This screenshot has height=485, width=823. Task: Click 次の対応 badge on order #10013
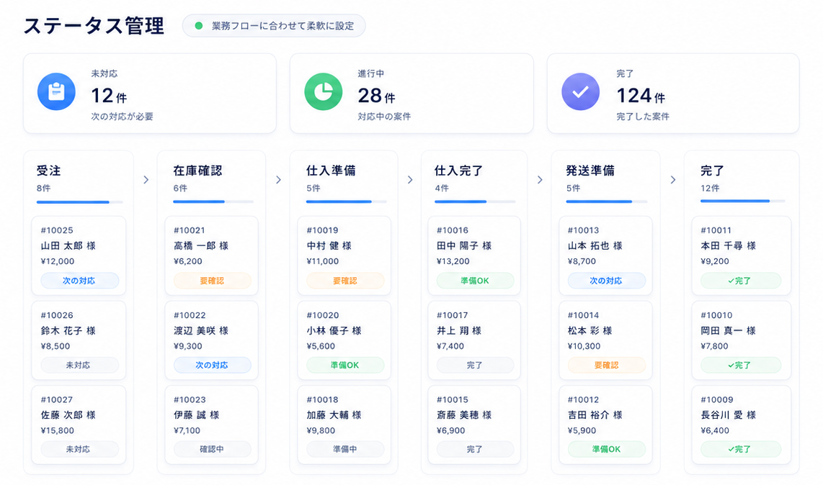coord(606,281)
